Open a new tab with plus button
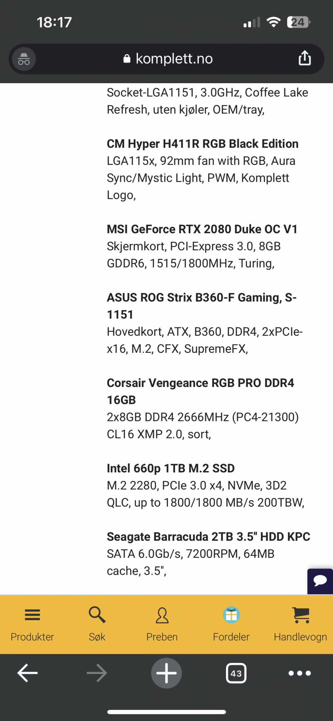This screenshot has height=721, width=333. click(166, 673)
